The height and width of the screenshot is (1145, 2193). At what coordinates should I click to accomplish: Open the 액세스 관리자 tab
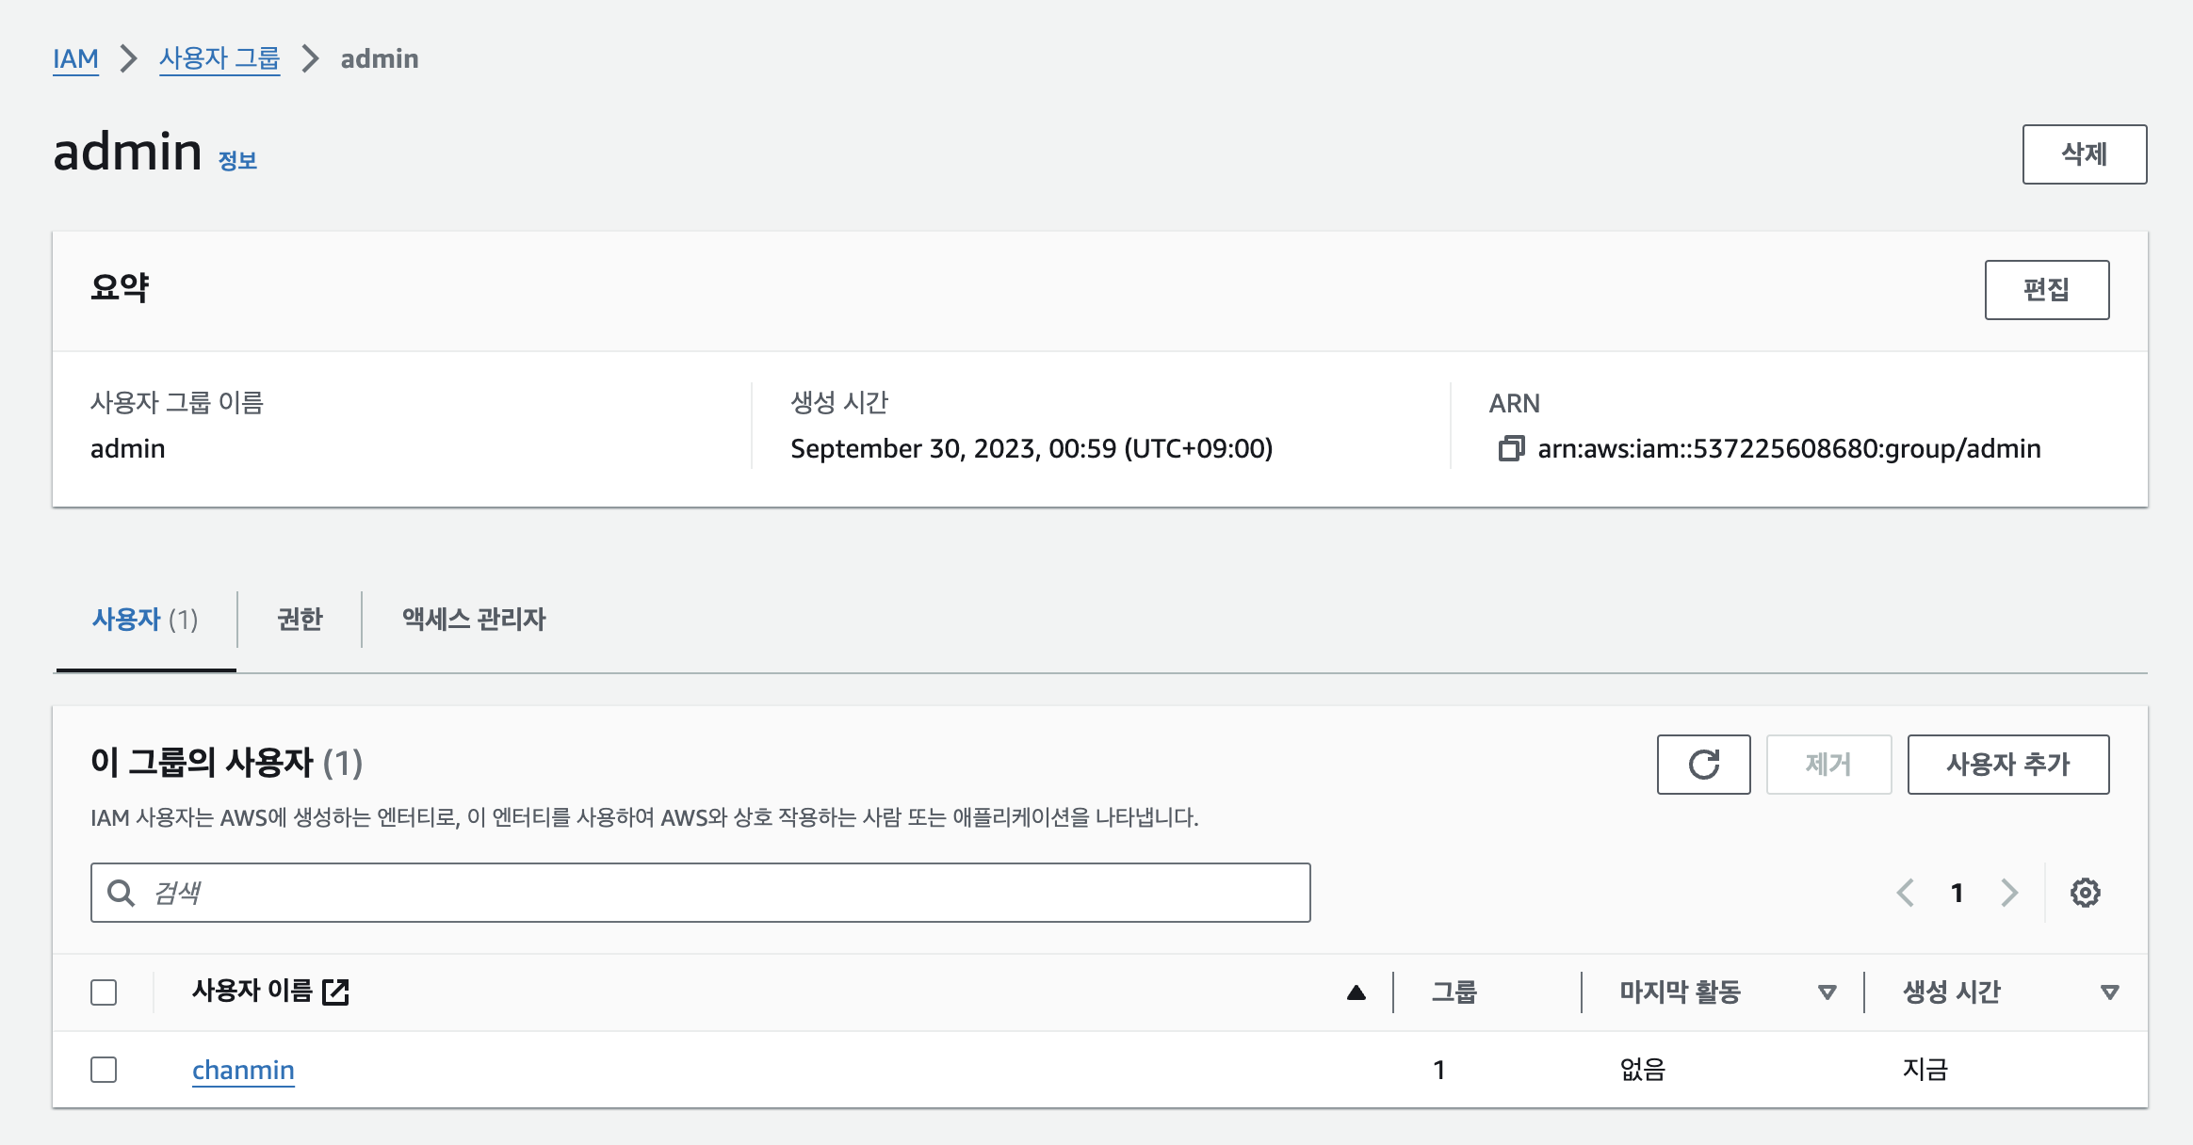coord(474,619)
